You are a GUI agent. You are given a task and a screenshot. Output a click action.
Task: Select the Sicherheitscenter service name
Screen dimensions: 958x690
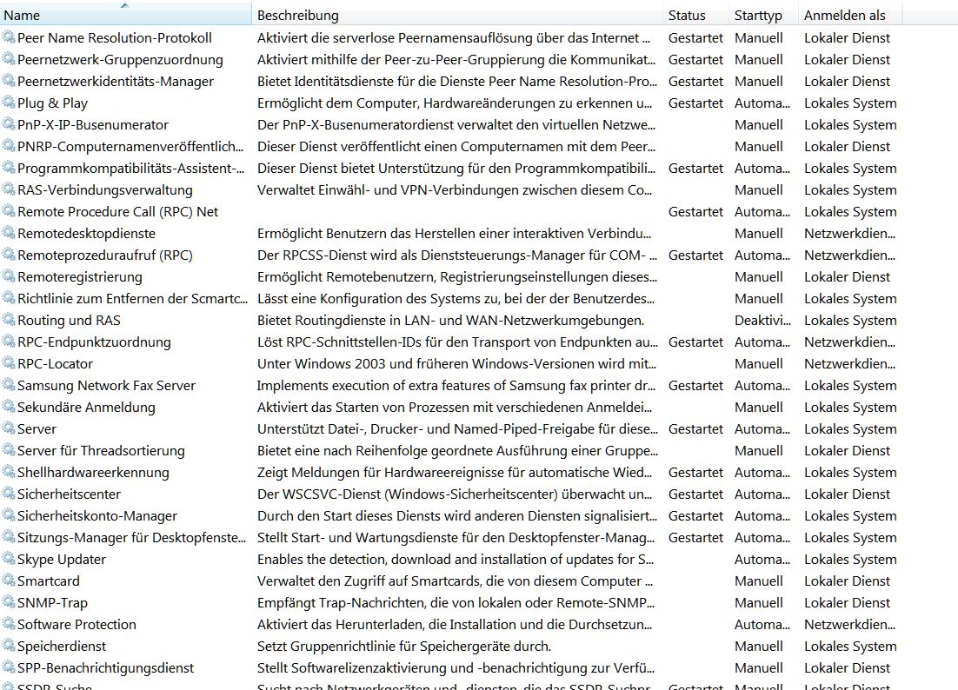click(69, 494)
